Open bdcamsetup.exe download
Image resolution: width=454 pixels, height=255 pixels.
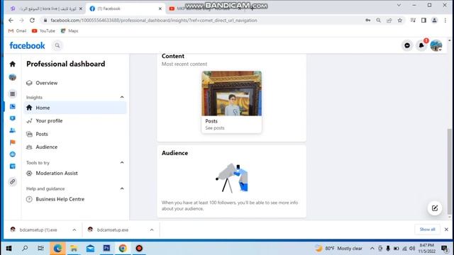coord(113,229)
